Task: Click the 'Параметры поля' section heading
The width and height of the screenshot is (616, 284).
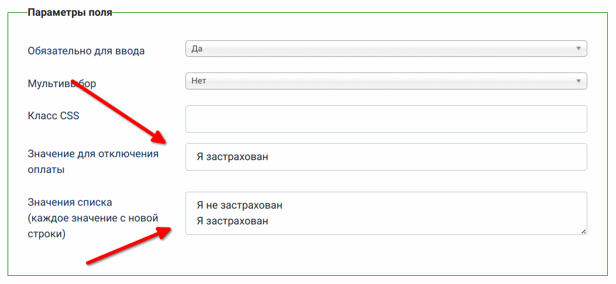Action: coord(70,12)
